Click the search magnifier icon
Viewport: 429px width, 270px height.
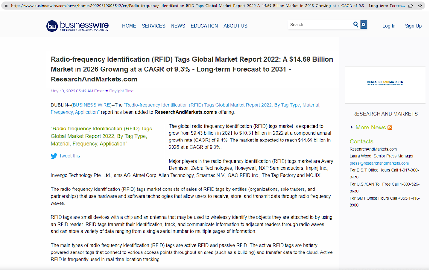pyautogui.click(x=356, y=24)
